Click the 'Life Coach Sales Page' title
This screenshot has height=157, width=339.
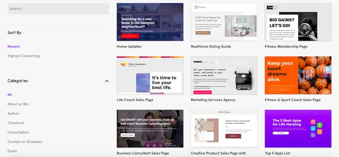pos(135,100)
